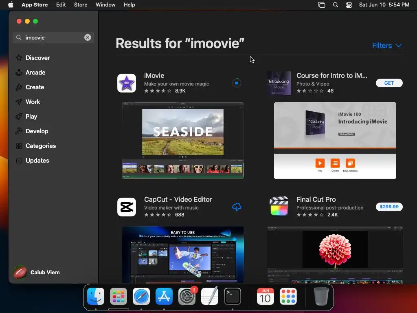Clear the imoovie search text
This screenshot has height=313, width=417.
88,37
